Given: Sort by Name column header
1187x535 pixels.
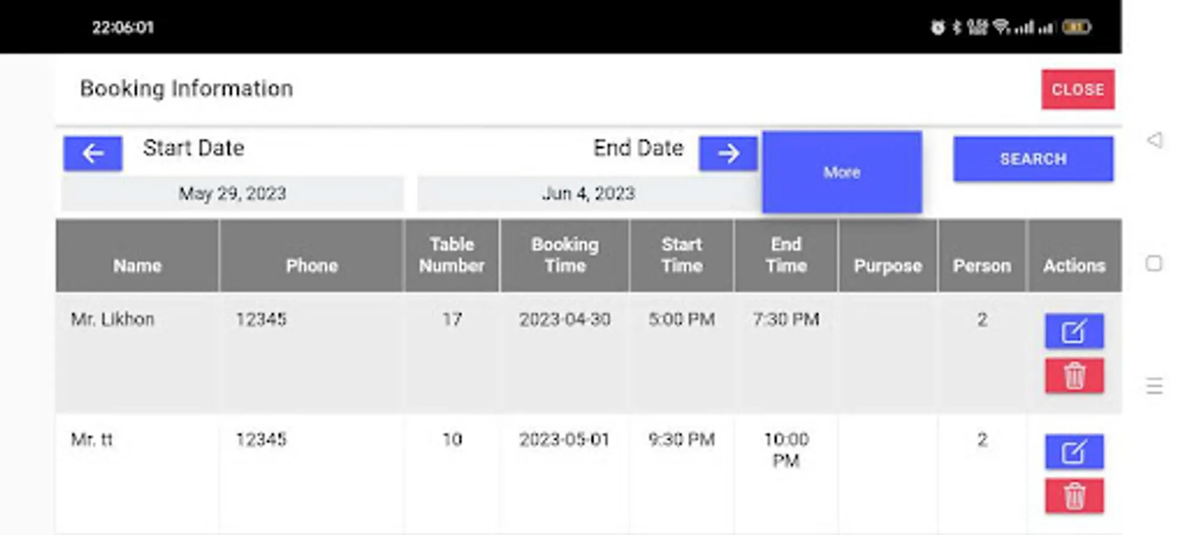Looking at the screenshot, I should [x=137, y=266].
